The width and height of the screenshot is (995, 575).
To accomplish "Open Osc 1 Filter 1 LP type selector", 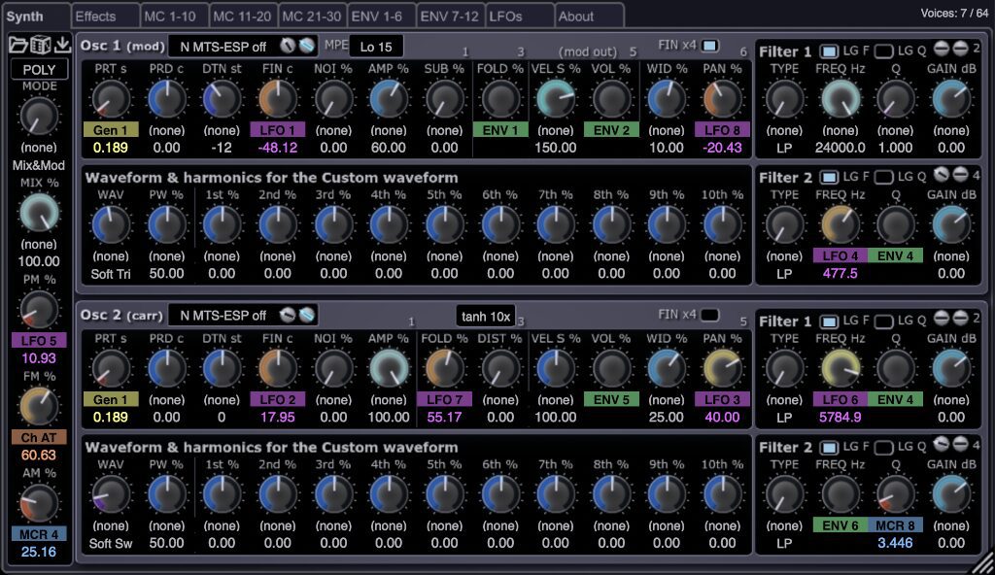I will [x=784, y=148].
